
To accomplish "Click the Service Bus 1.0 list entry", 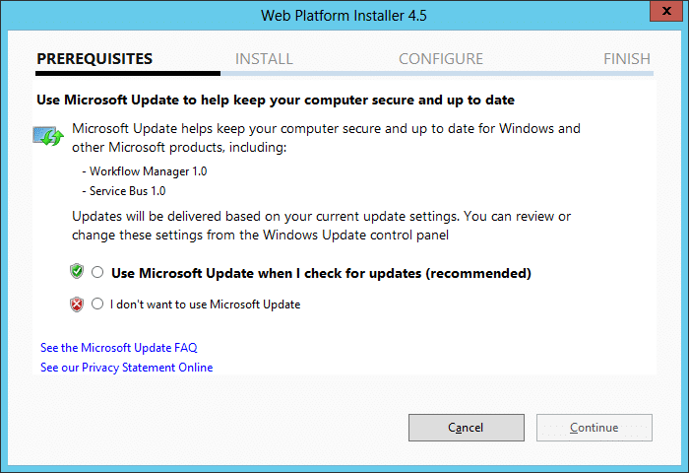I will pos(124,191).
